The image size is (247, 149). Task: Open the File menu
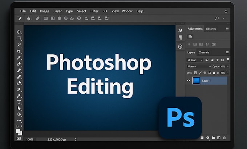click(x=23, y=11)
